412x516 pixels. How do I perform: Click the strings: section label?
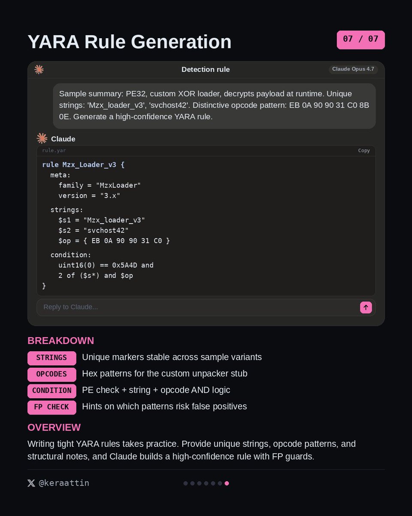click(x=67, y=210)
